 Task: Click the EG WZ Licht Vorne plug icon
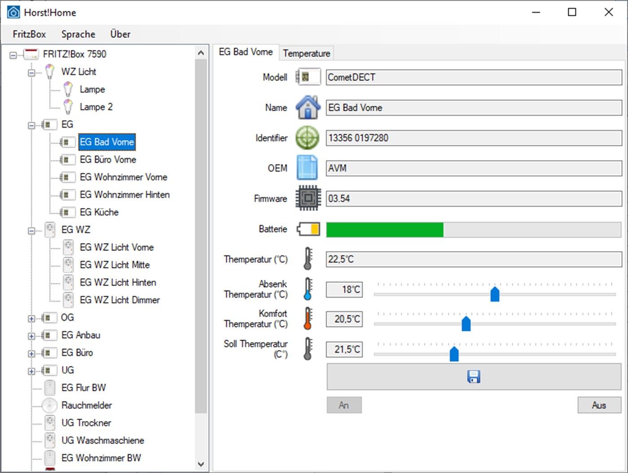(x=68, y=247)
